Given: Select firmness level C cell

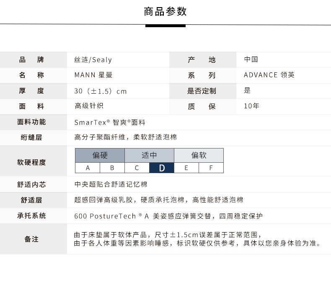Looking at the screenshot, I should pos(137,168).
